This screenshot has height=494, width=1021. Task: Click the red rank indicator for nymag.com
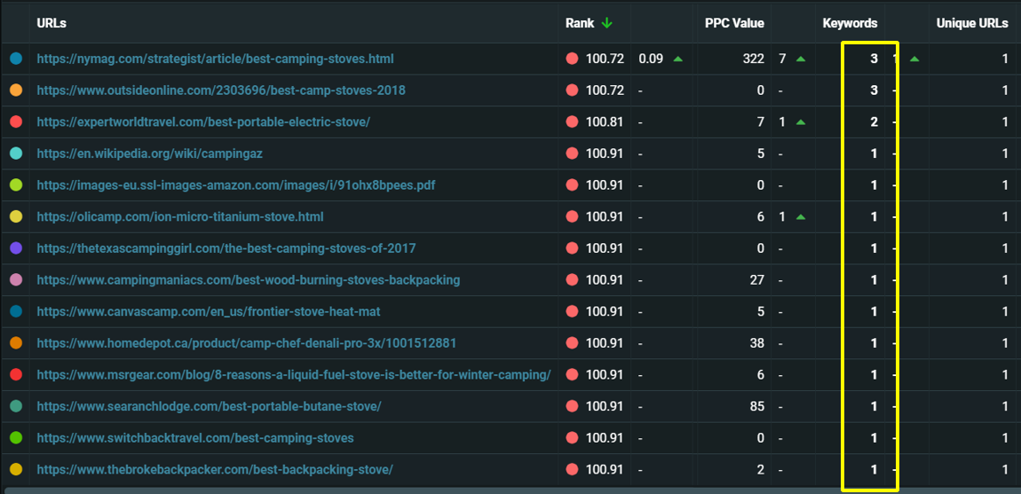pos(573,59)
